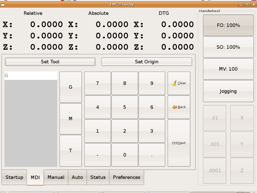Screen dimensions: 257x193
Task: Toggle the FO: 100% handwheel button
Action: click(228, 25)
